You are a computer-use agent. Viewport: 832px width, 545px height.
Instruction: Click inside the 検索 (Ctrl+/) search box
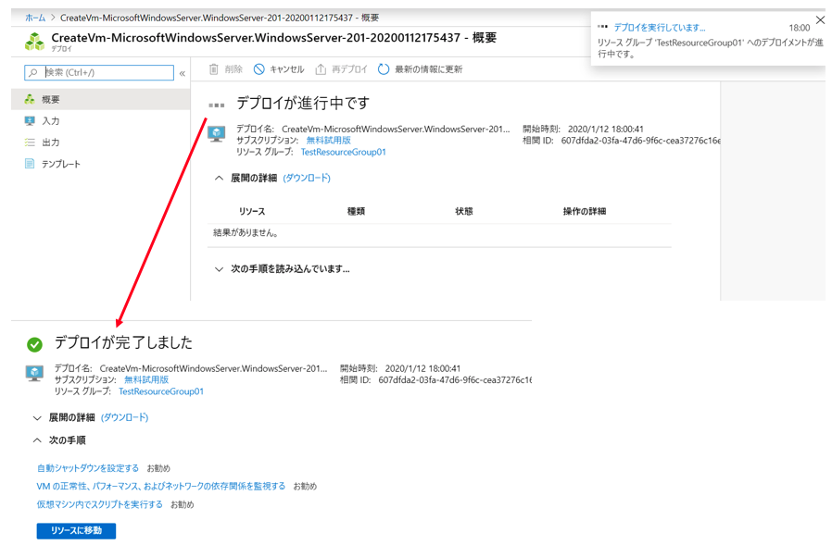pos(99,72)
